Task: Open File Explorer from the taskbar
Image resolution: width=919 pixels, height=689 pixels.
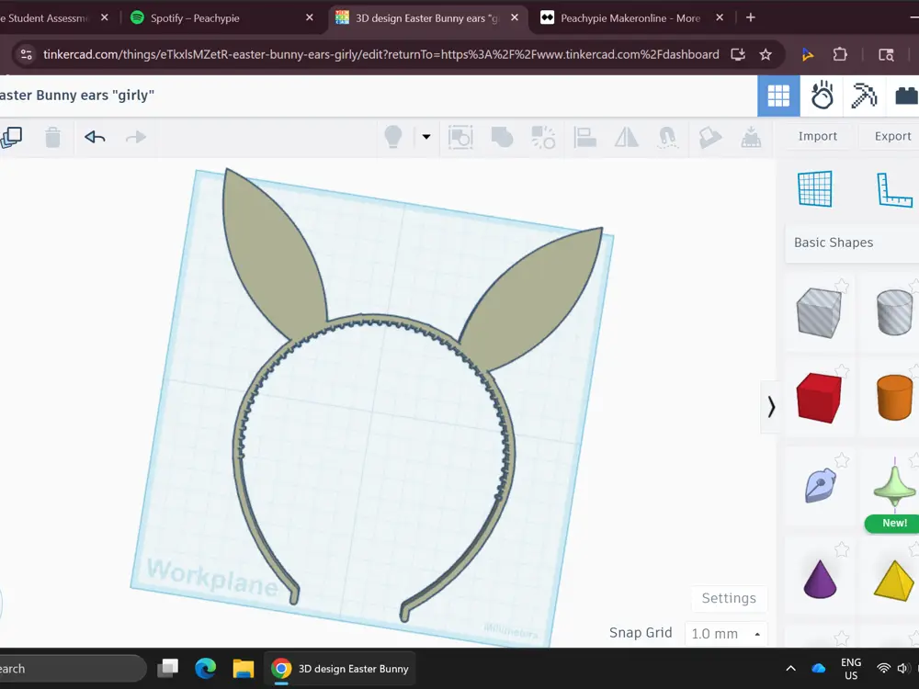Action: tap(243, 669)
